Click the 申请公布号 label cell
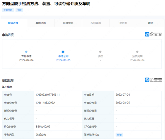This screenshot has height=140, width=165. pyautogui.click(x=18, y=103)
